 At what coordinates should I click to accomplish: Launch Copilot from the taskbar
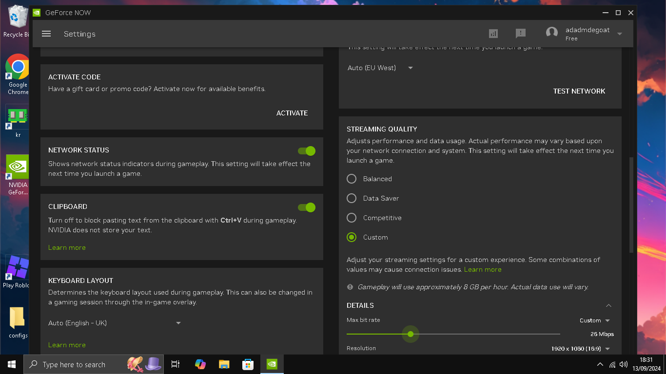pyautogui.click(x=200, y=364)
